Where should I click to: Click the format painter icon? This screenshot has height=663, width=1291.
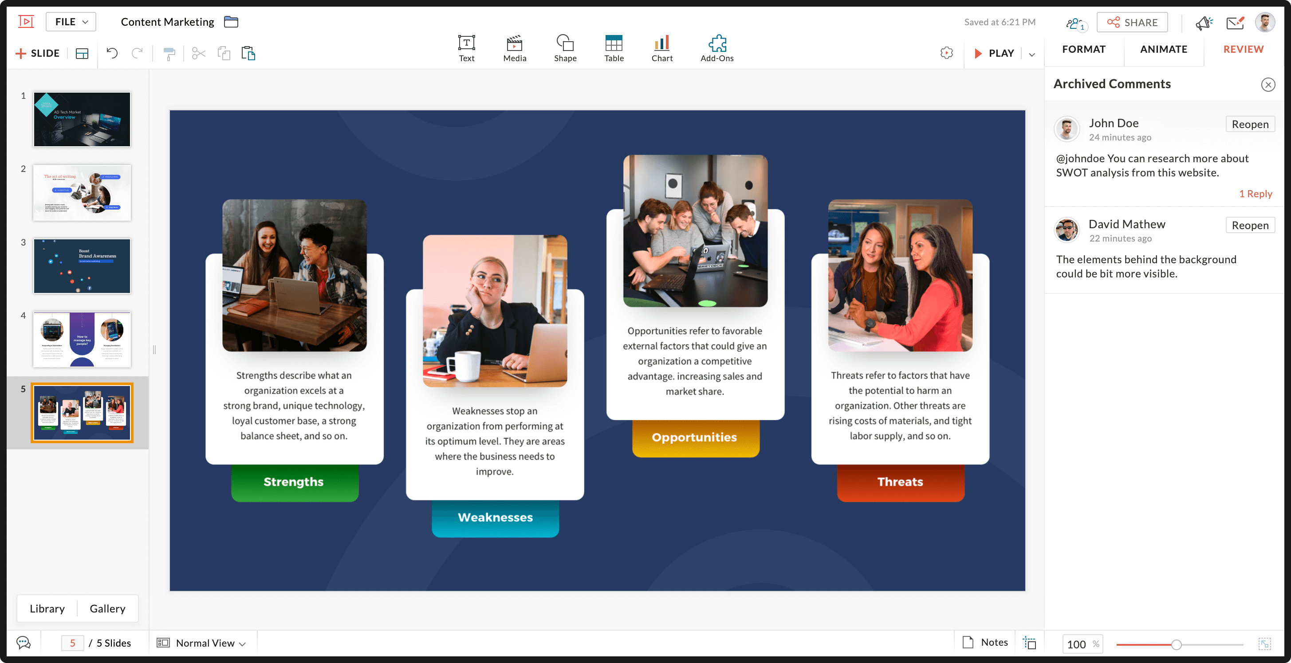pyautogui.click(x=169, y=54)
